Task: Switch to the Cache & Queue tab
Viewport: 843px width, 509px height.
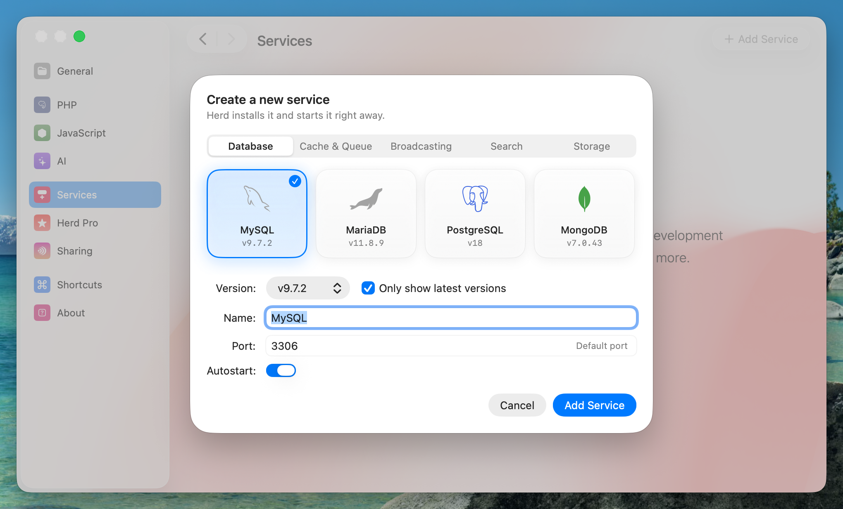Action: click(336, 146)
